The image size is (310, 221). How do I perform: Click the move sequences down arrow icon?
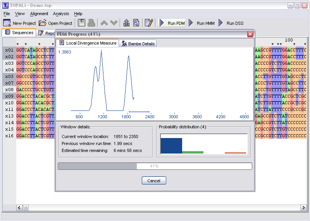[114, 23]
